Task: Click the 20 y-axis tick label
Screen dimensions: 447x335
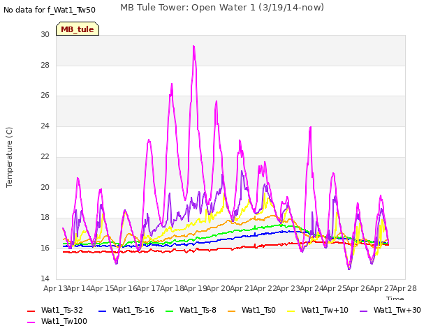Action: [45, 187]
